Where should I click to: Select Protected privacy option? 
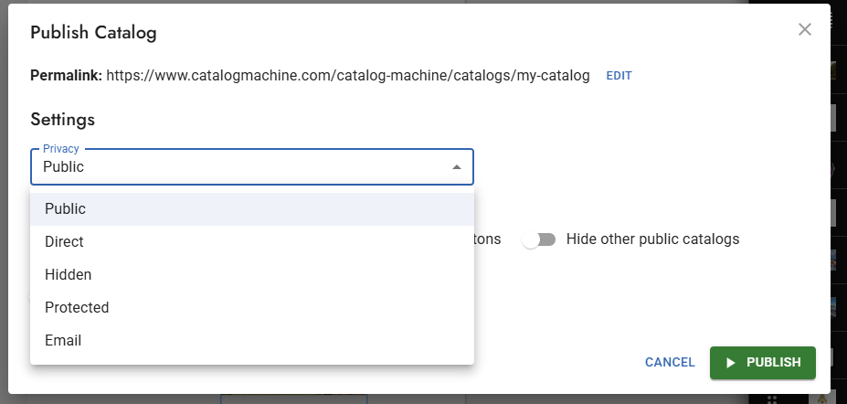pyautogui.click(x=252, y=308)
